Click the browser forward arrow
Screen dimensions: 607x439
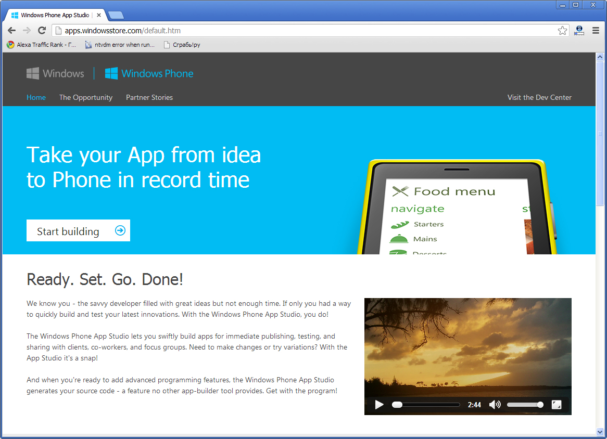pyautogui.click(x=27, y=31)
